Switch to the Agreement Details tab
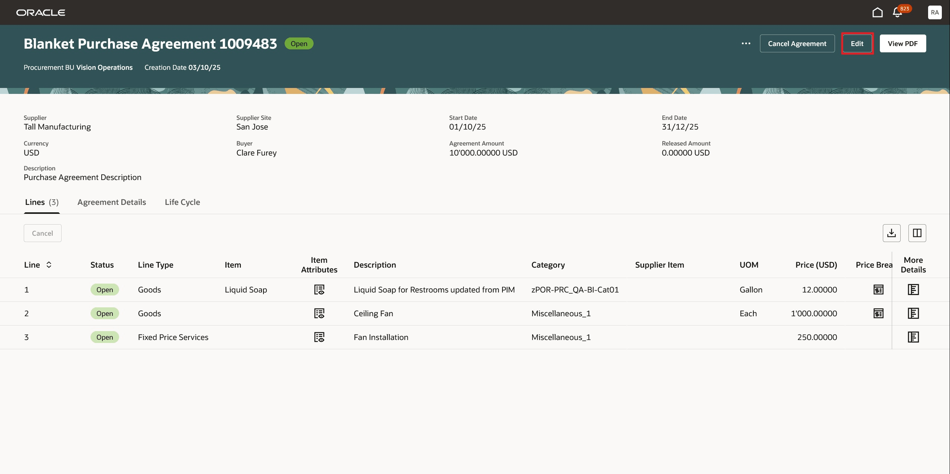 point(111,202)
